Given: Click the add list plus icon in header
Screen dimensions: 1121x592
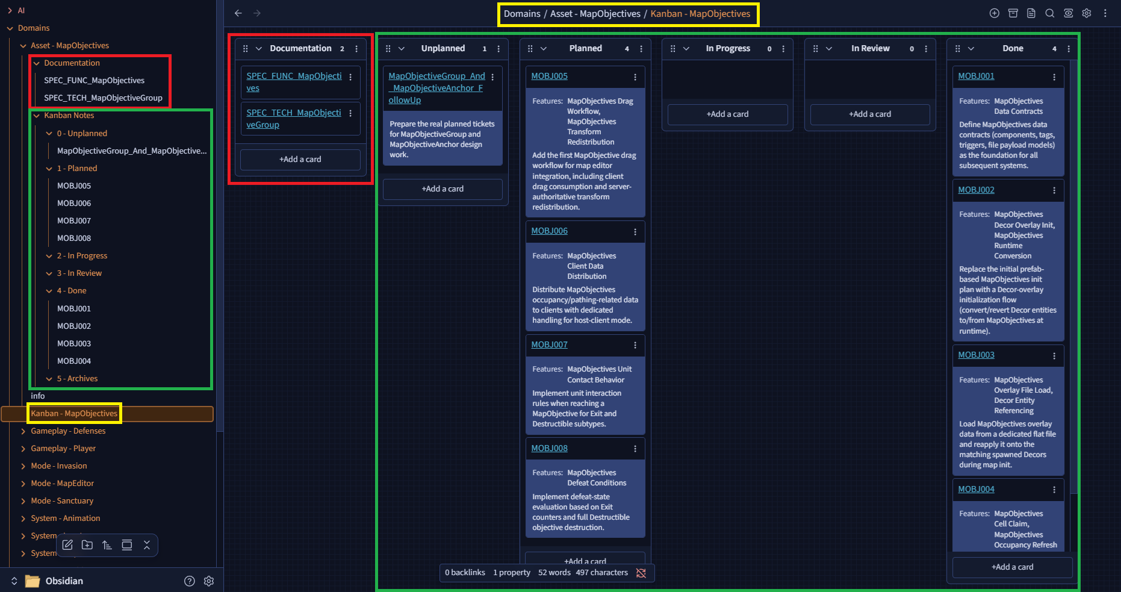Looking at the screenshot, I should (994, 13).
